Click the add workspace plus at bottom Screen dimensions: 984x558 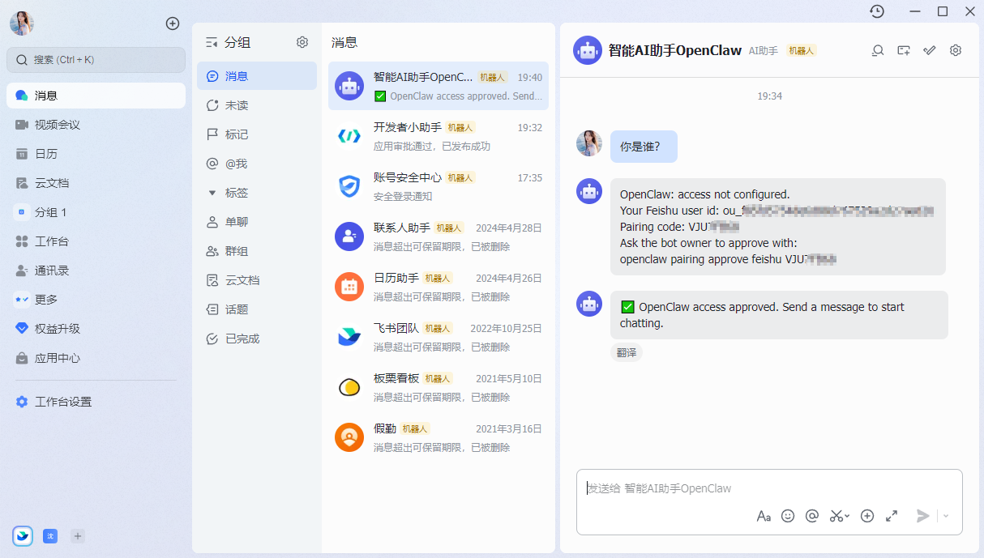pyautogui.click(x=78, y=536)
